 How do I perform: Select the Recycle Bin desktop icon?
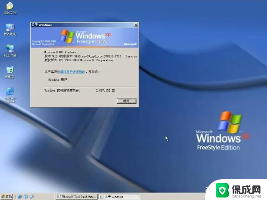[10, 72]
